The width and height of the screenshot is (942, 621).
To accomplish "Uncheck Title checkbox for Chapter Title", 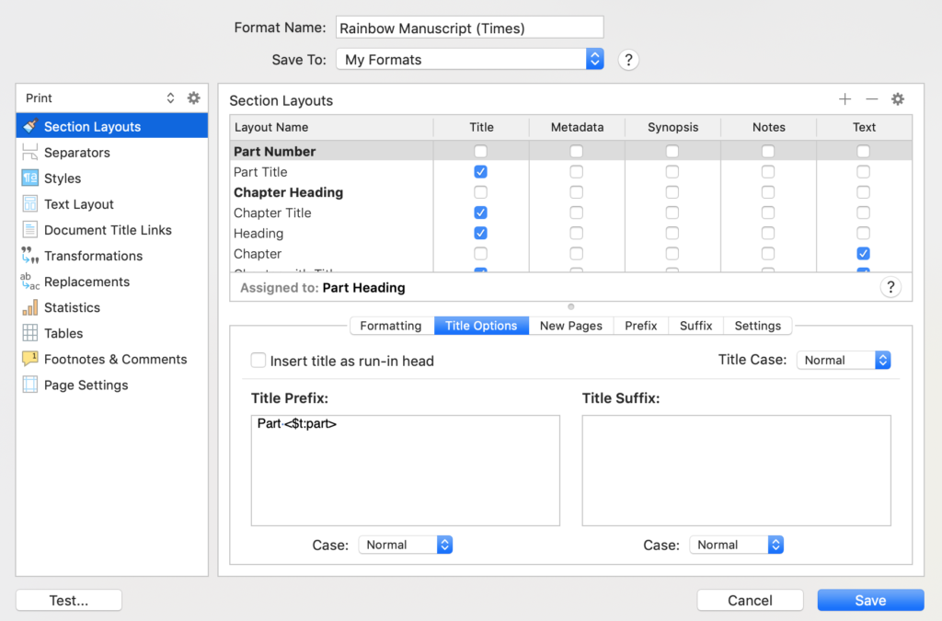I will (480, 213).
